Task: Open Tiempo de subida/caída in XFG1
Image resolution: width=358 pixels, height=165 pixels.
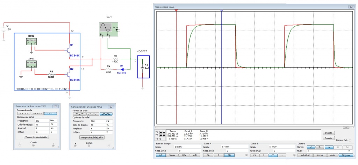Action: pos(33,137)
